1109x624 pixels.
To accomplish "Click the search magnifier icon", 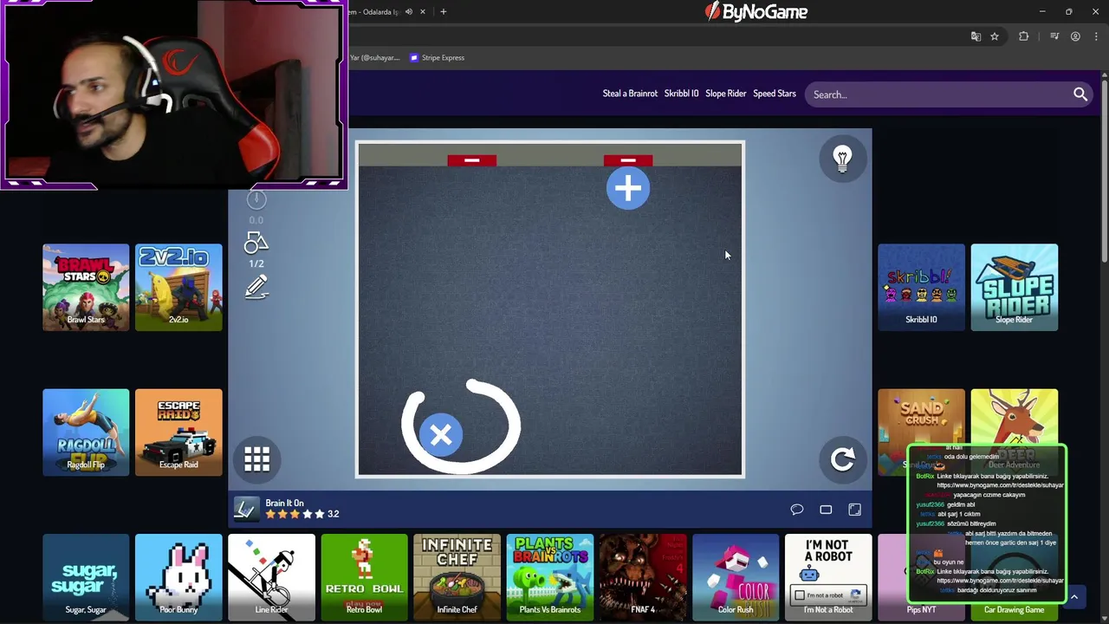I will coord(1080,94).
